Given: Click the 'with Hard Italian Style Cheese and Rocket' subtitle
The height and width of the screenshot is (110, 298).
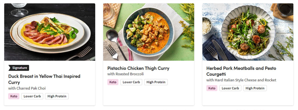Looking at the screenshot, I should coord(241,80).
